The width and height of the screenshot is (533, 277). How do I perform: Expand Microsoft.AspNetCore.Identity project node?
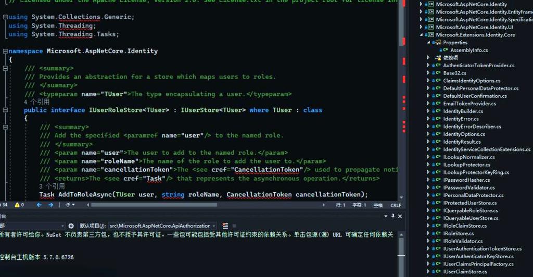(x=421, y=4)
